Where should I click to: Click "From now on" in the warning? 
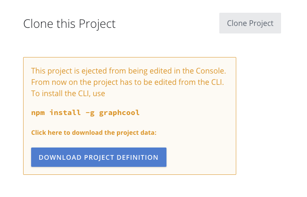point(51,82)
